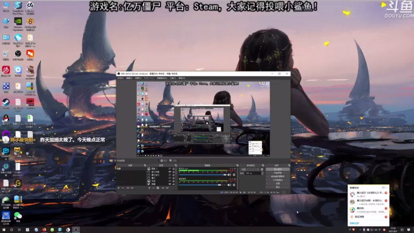Open the taskbar clock and date
Viewport: 414px width, 233px height.
tap(393, 229)
